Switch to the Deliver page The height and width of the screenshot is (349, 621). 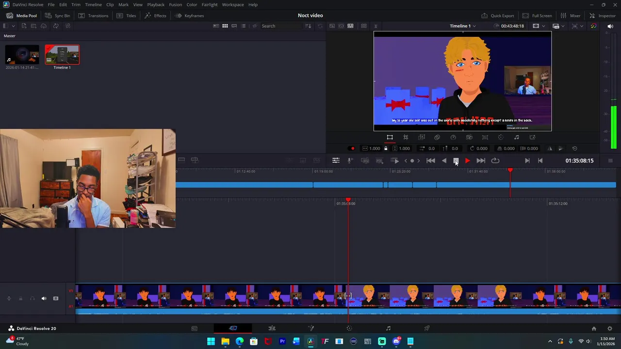click(427, 328)
